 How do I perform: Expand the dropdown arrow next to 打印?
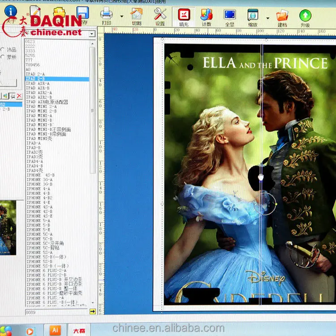pyautogui.click(x=121, y=17)
